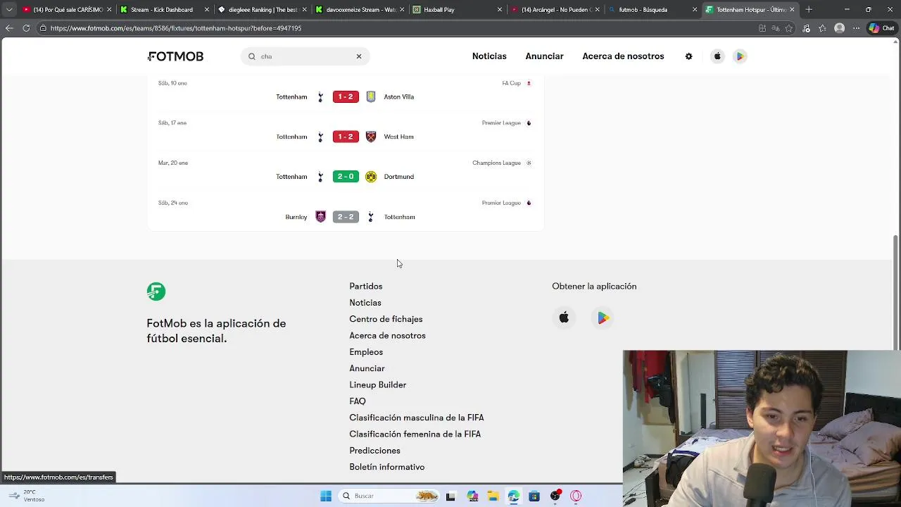
Task: Click the West Ham crest
Action: coord(371,137)
